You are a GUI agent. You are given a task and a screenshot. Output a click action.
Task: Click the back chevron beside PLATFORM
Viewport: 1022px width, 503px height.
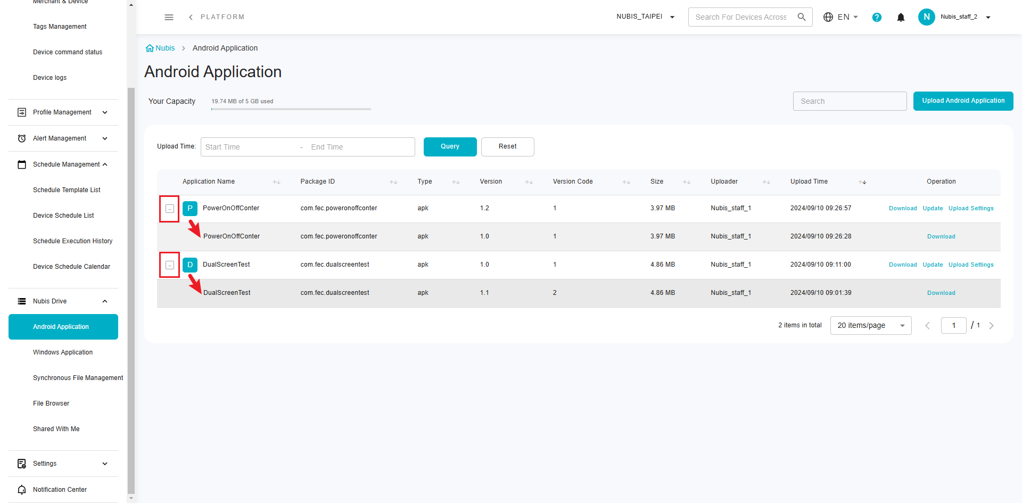[x=191, y=17]
